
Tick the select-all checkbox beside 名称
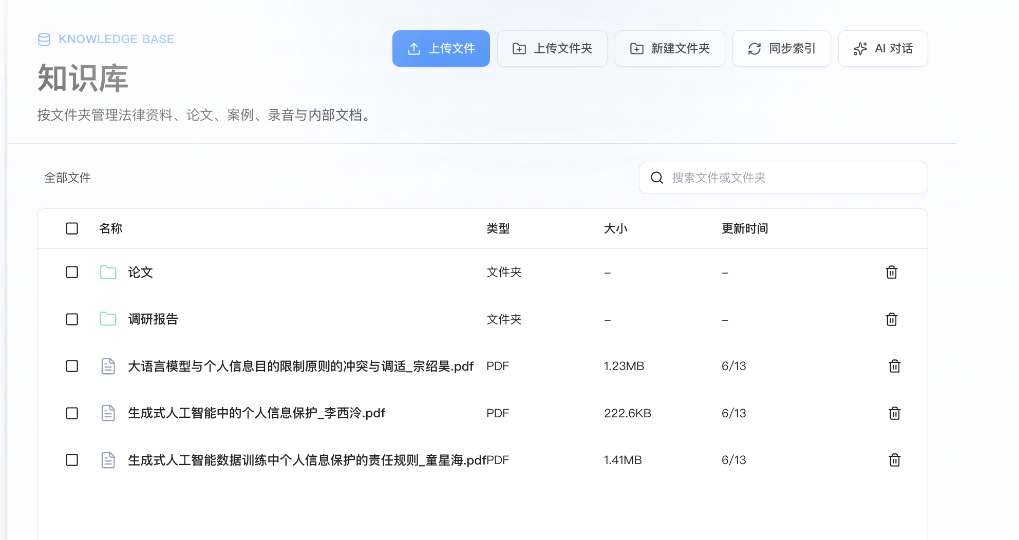click(x=72, y=228)
